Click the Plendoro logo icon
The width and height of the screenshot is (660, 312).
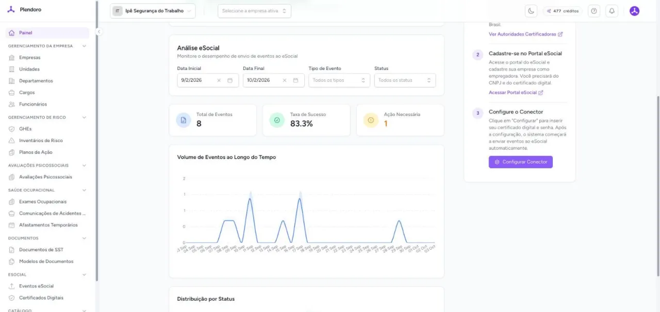pyautogui.click(x=11, y=10)
